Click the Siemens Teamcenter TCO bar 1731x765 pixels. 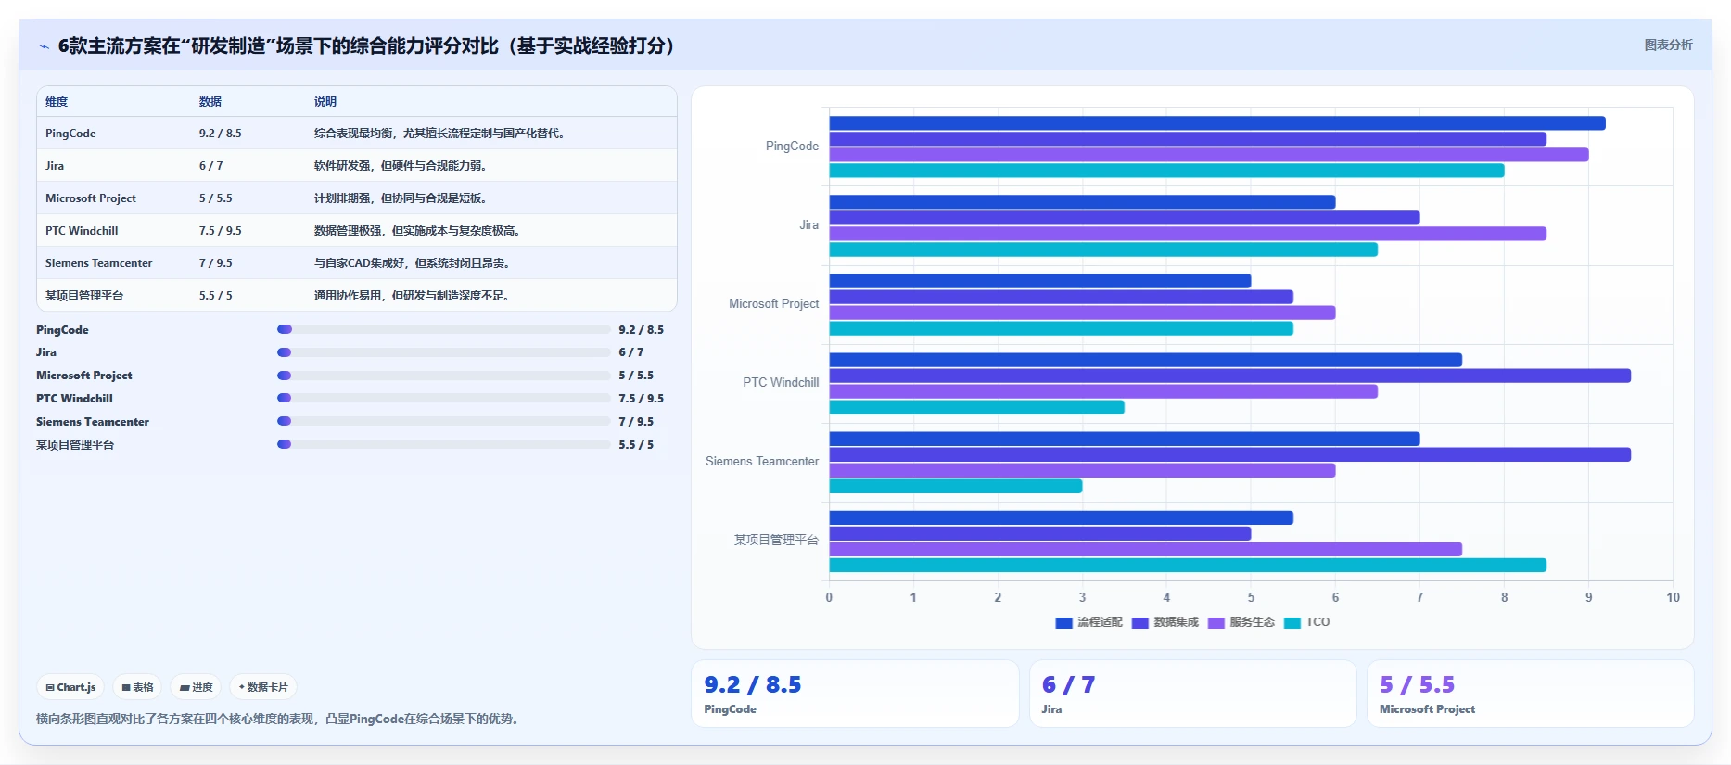pos(955,486)
